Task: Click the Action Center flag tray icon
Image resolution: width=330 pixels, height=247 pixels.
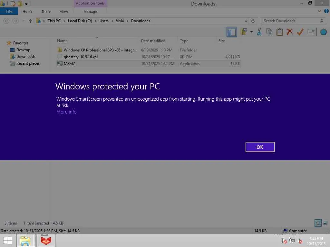Action: point(284,241)
